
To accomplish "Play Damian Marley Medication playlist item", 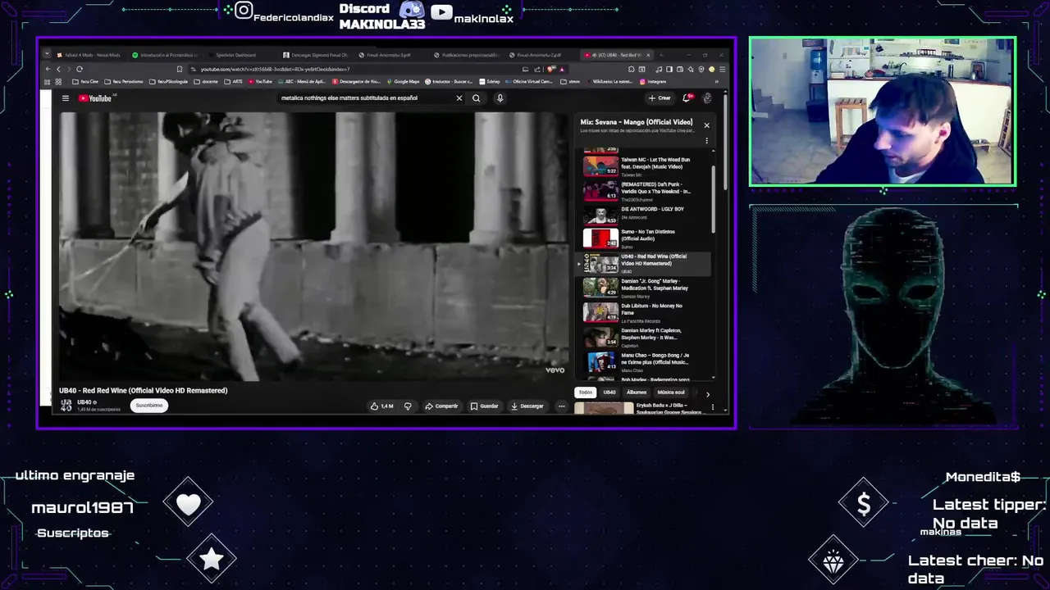I will pyautogui.click(x=644, y=288).
